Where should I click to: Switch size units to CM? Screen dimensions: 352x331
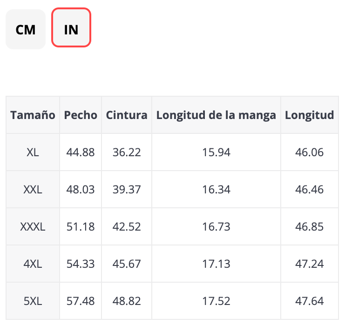click(26, 30)
